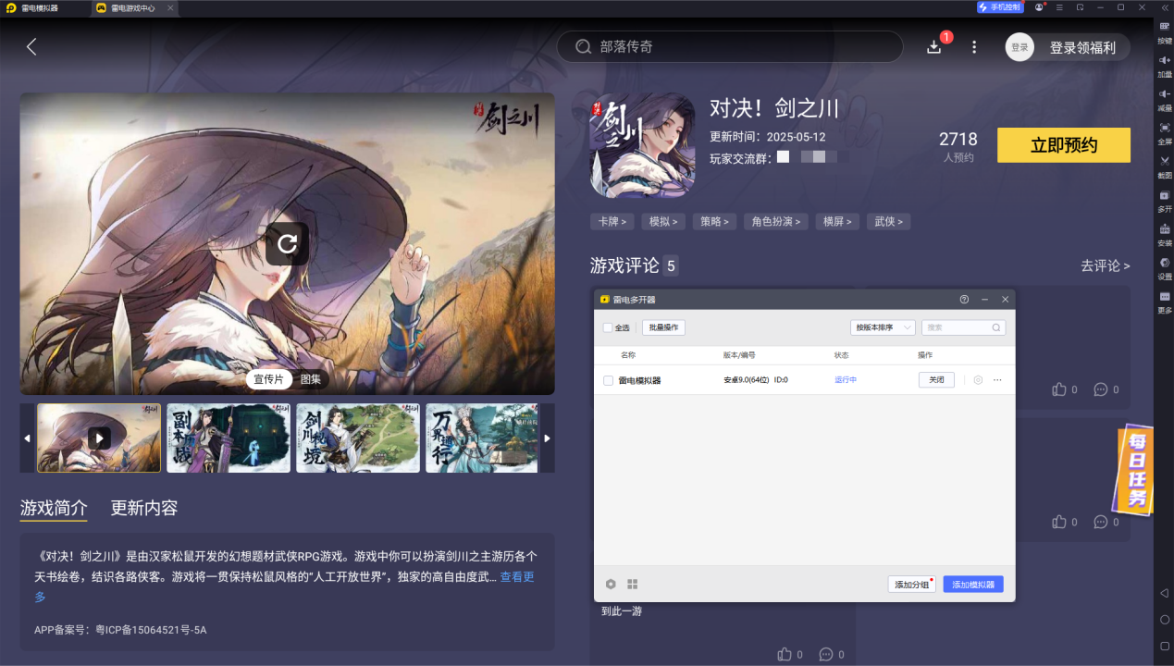Click 登录领福利 login button

[x=1082, y=47]
